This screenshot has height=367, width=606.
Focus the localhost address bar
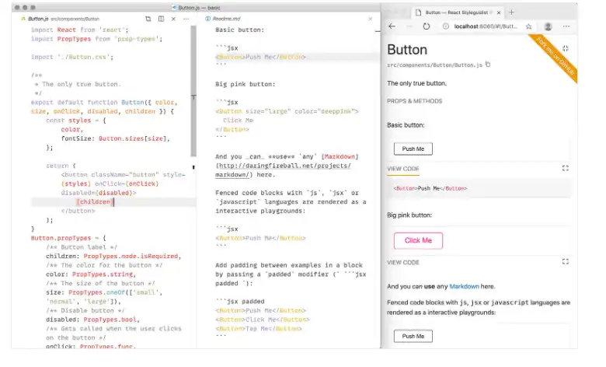(x=485, y=26)
